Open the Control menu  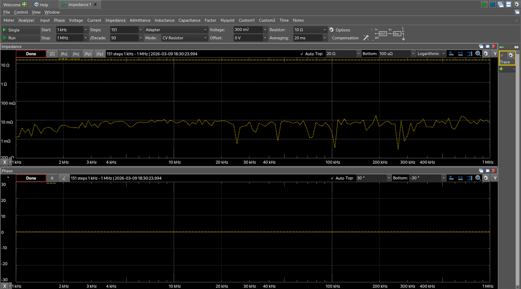[x=21, y=12]
